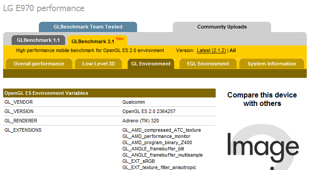Select the Adreno (TM) 320 value
Image resolution: width=309 pixels, height=170 pixels.
(141, 121)
